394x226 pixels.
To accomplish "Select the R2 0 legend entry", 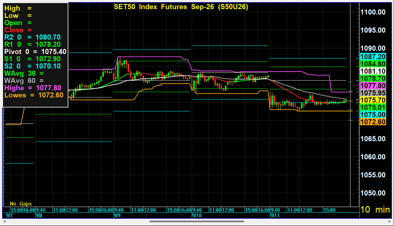I will click(x=33, y=37).
